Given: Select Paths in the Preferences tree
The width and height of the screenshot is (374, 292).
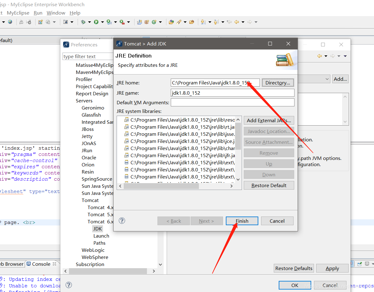Looking at the screenshot, I should click(99, 243).
